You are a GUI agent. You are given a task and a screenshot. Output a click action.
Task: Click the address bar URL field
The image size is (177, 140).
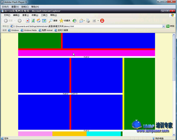[87, 26]
